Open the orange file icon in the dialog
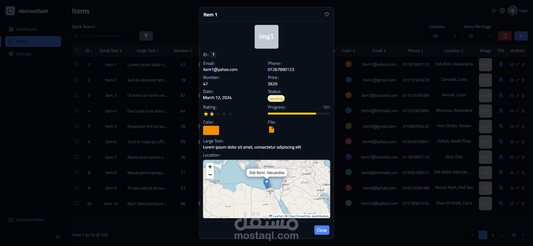The width and height of the screenshot is (533, 246). pos(271,129)
